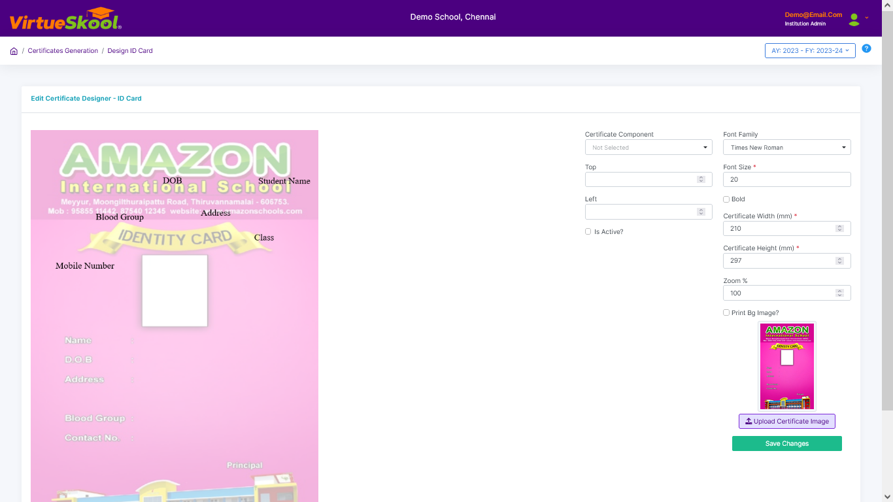
Task: Click the Zoom % input field
Action: point(787,293)
